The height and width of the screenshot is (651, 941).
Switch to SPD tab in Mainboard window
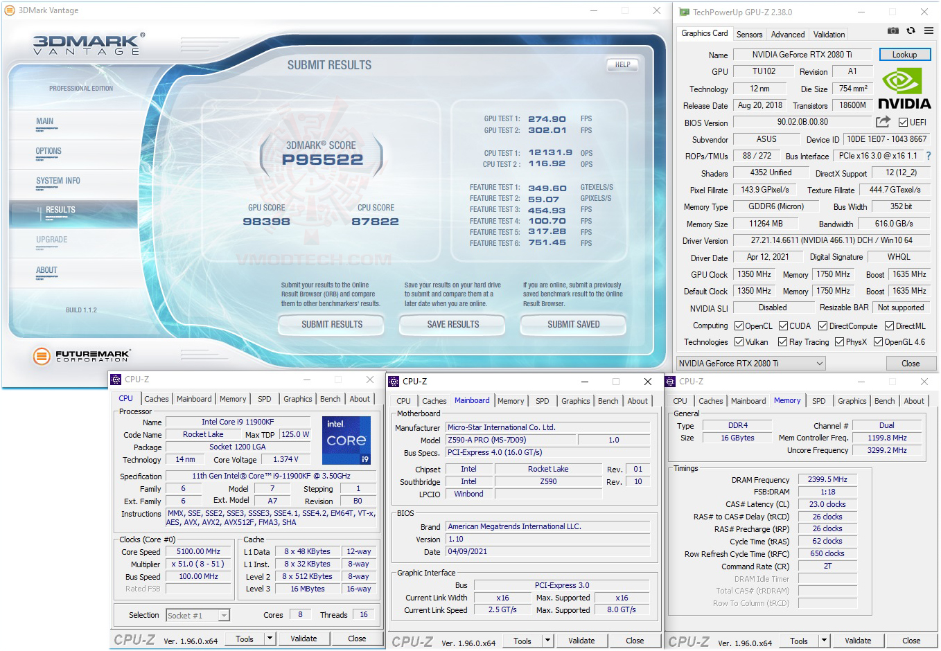tap(542, 401)
